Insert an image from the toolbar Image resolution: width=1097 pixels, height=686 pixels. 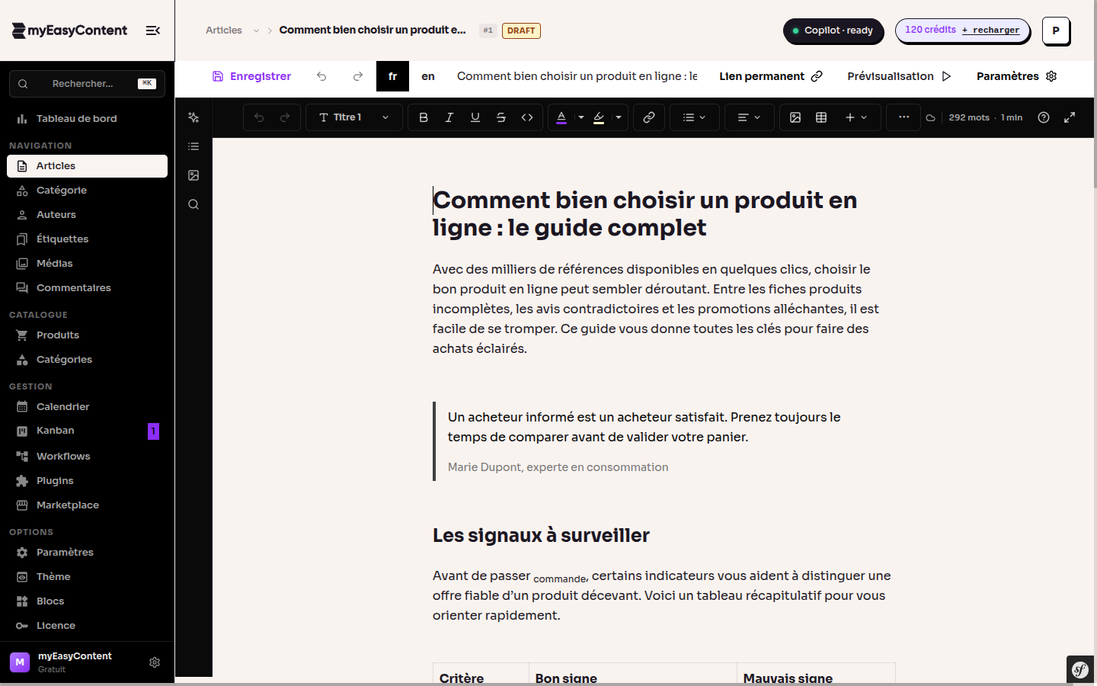click(795, 117)
